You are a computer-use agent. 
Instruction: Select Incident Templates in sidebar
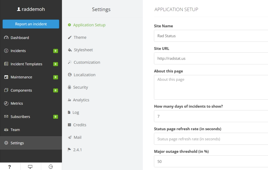(x=26, y=64)
